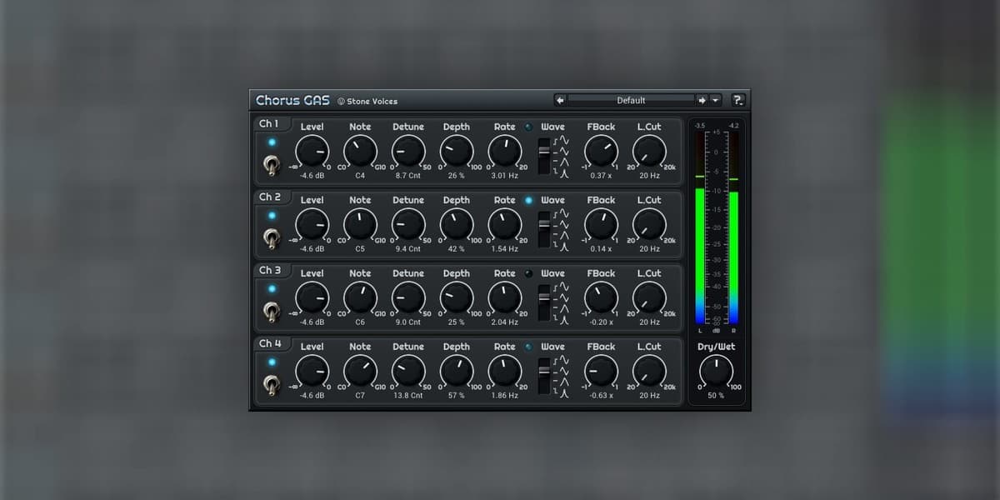Click the Chorus GAS plugin title
This screenshot has width=1000, height=500.
coord(292,100)
